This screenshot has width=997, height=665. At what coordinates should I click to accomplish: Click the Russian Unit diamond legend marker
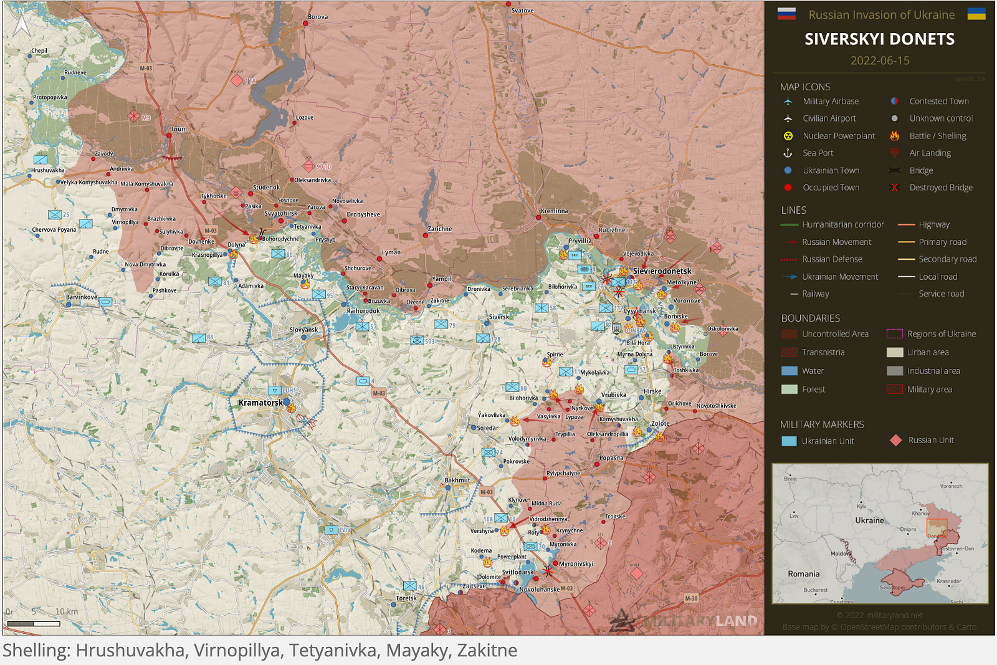point(896,440)
